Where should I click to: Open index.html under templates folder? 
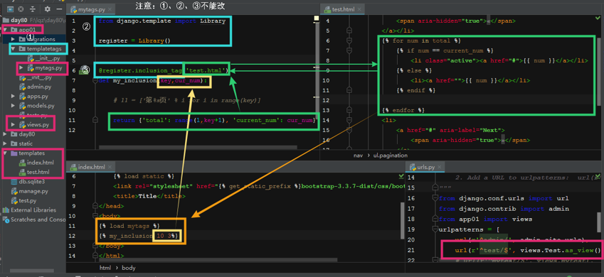pos(36,163)
